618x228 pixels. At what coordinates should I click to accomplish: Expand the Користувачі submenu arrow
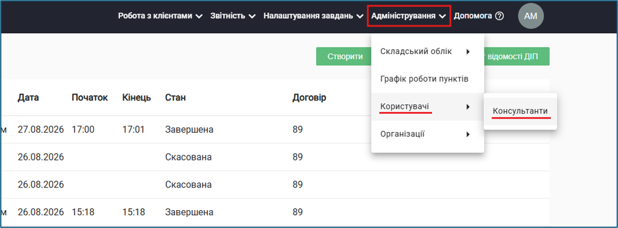pyautogui.click(x=468, y=106)
